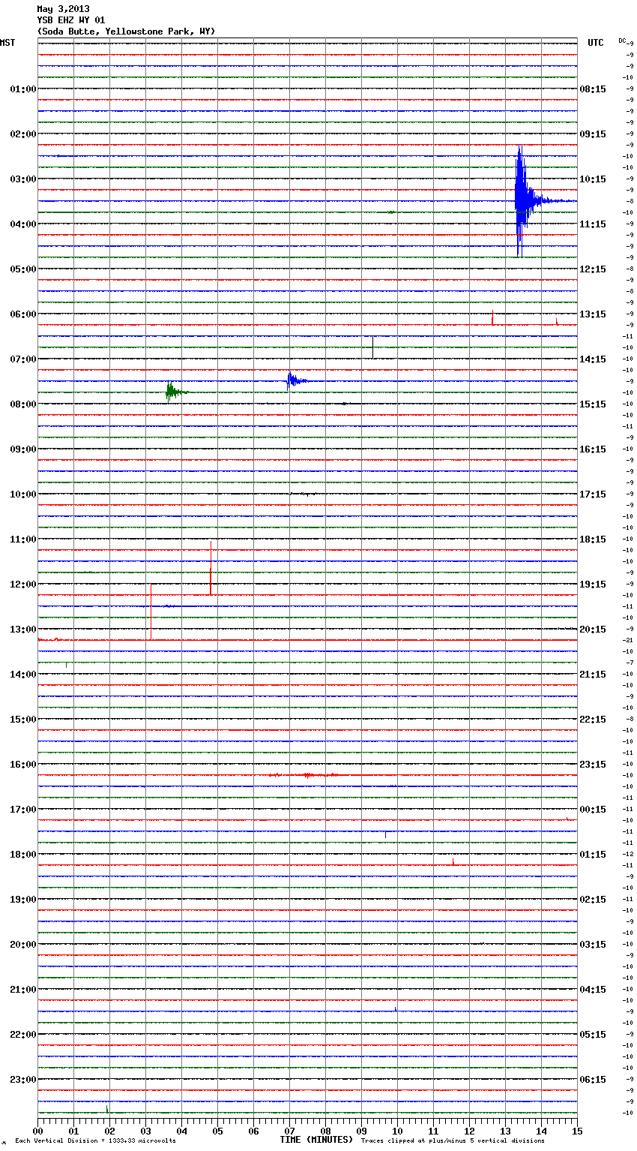Select the station code YSB EHZ WY 01
This screenshot has width=637, height=1151.
[71, 20]
